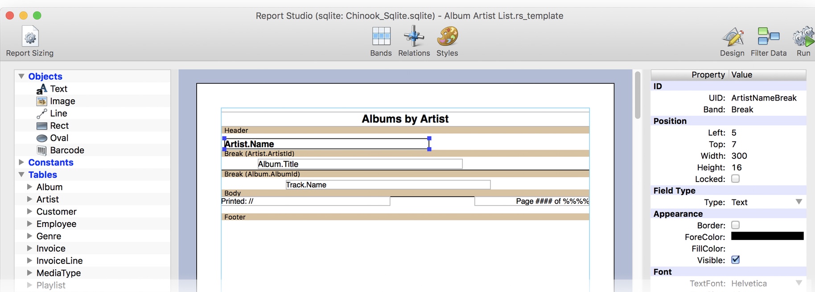
Task: Uncheck the Visible checkbox
Action: 735,260
